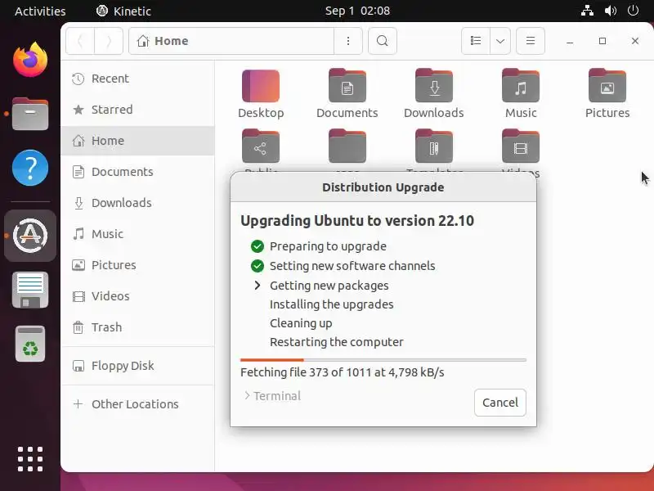
Task: Open the Kinetic app menu in top bar
Action: (123, 11)
